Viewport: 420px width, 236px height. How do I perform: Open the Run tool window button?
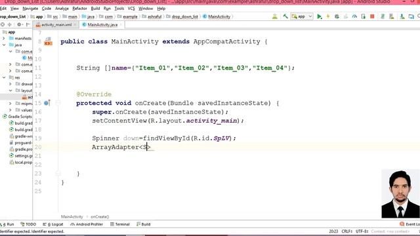tap(7, 224)
